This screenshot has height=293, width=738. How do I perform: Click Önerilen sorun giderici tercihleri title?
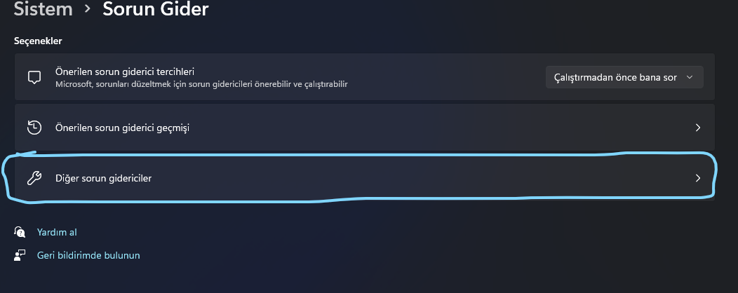[x=125, y=71]
